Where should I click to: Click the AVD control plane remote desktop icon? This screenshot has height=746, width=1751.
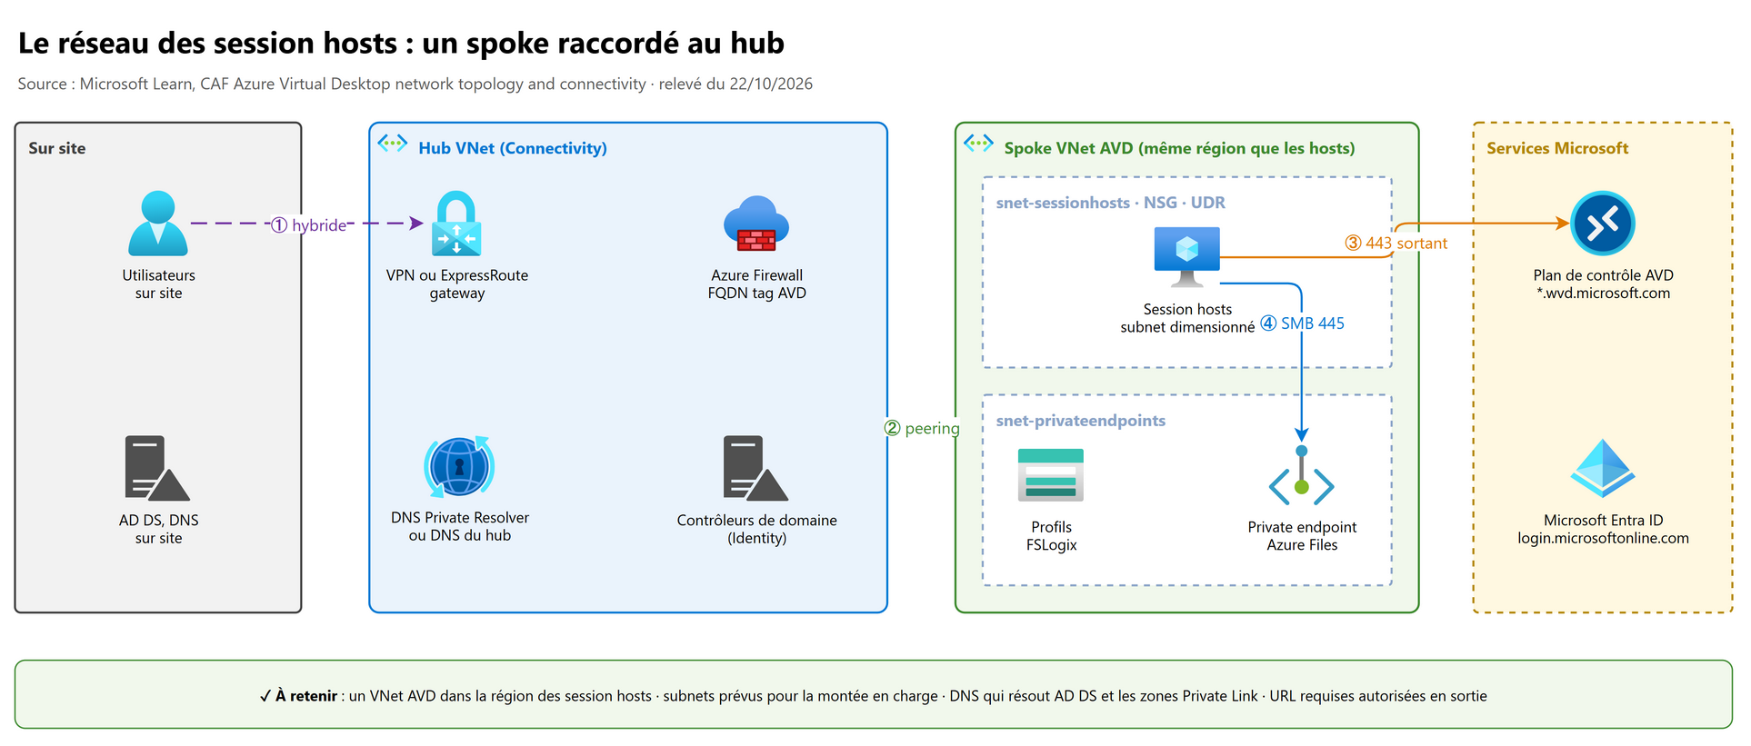coord(1603,223)
